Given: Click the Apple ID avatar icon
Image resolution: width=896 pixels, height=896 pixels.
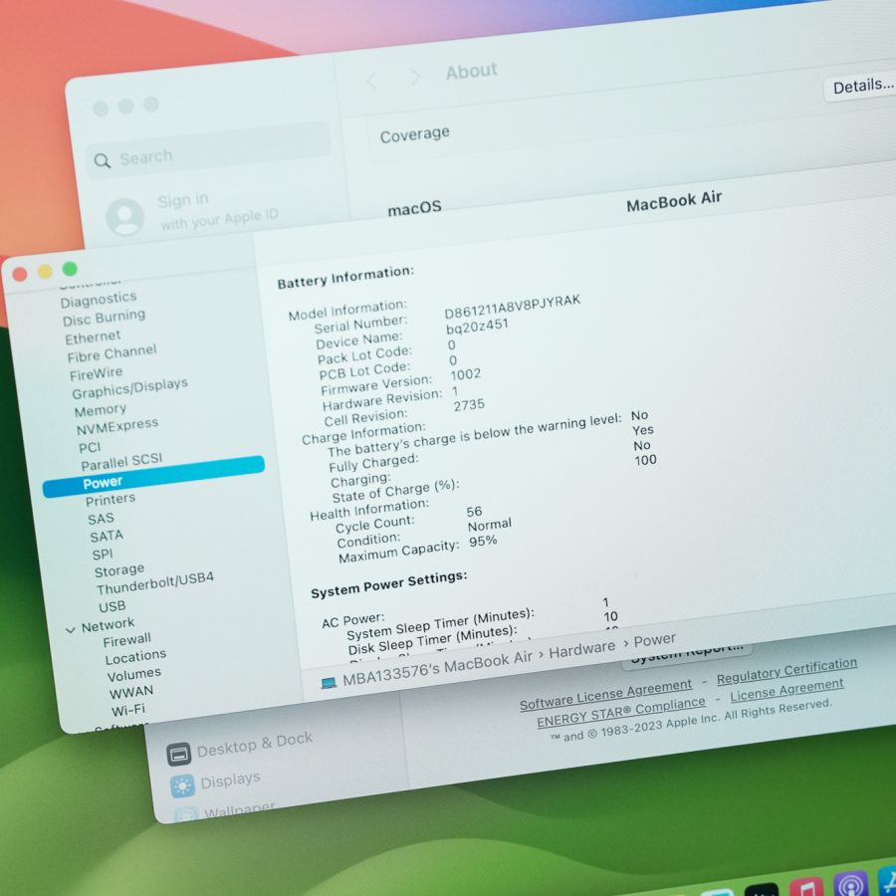Looking at the screenshot, I should (x=124, y=217).
